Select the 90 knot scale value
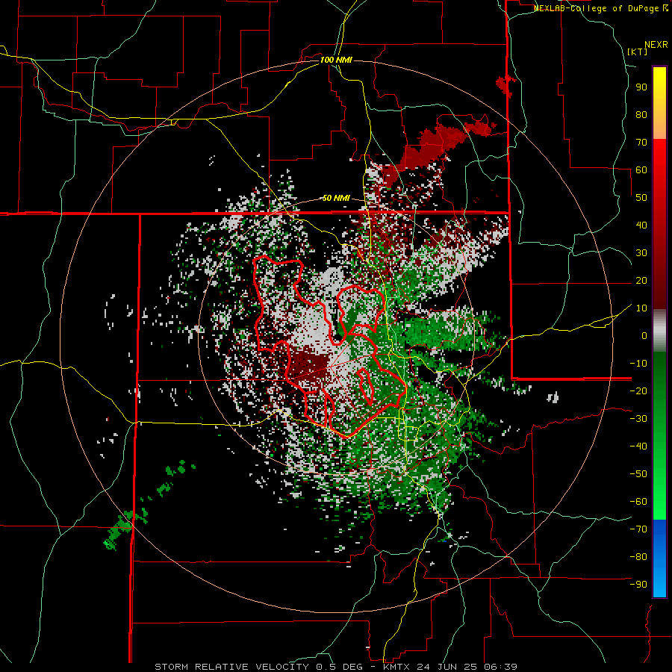 (x=641, y=87)
